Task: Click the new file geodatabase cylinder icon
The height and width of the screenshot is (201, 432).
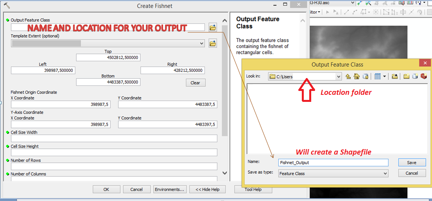Action: [x=415, y=76]
